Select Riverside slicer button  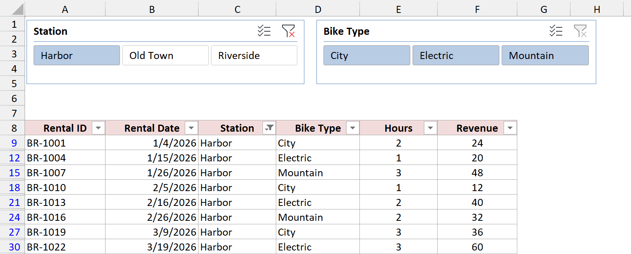click(254, 55)
